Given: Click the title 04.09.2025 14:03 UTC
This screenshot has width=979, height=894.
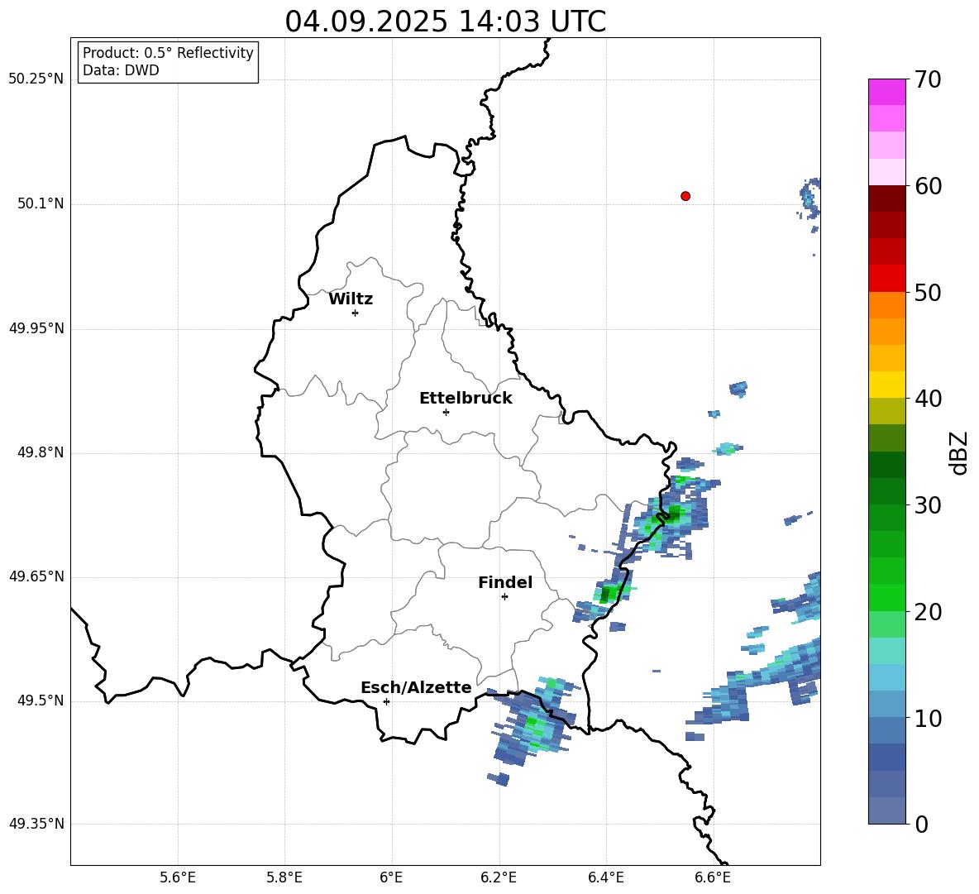Looking at the screenshot, I should (x=445, y=22).
